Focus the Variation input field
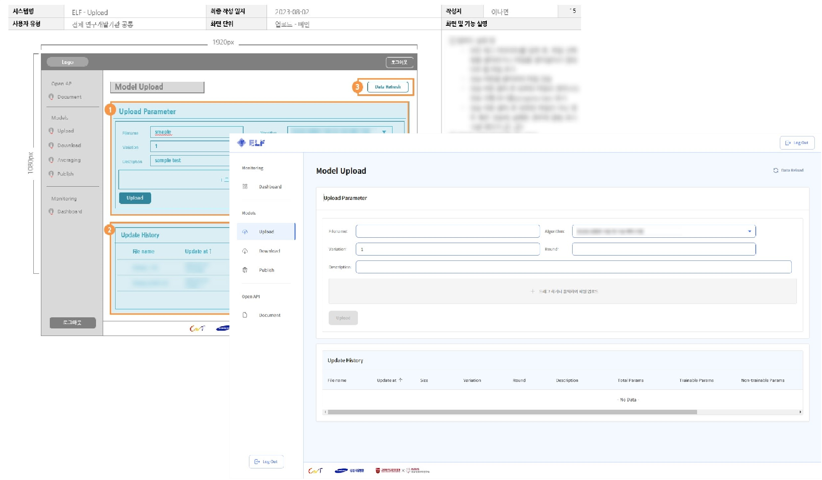The width and height of the screenshot is (822, 480). tap(448, 249)
